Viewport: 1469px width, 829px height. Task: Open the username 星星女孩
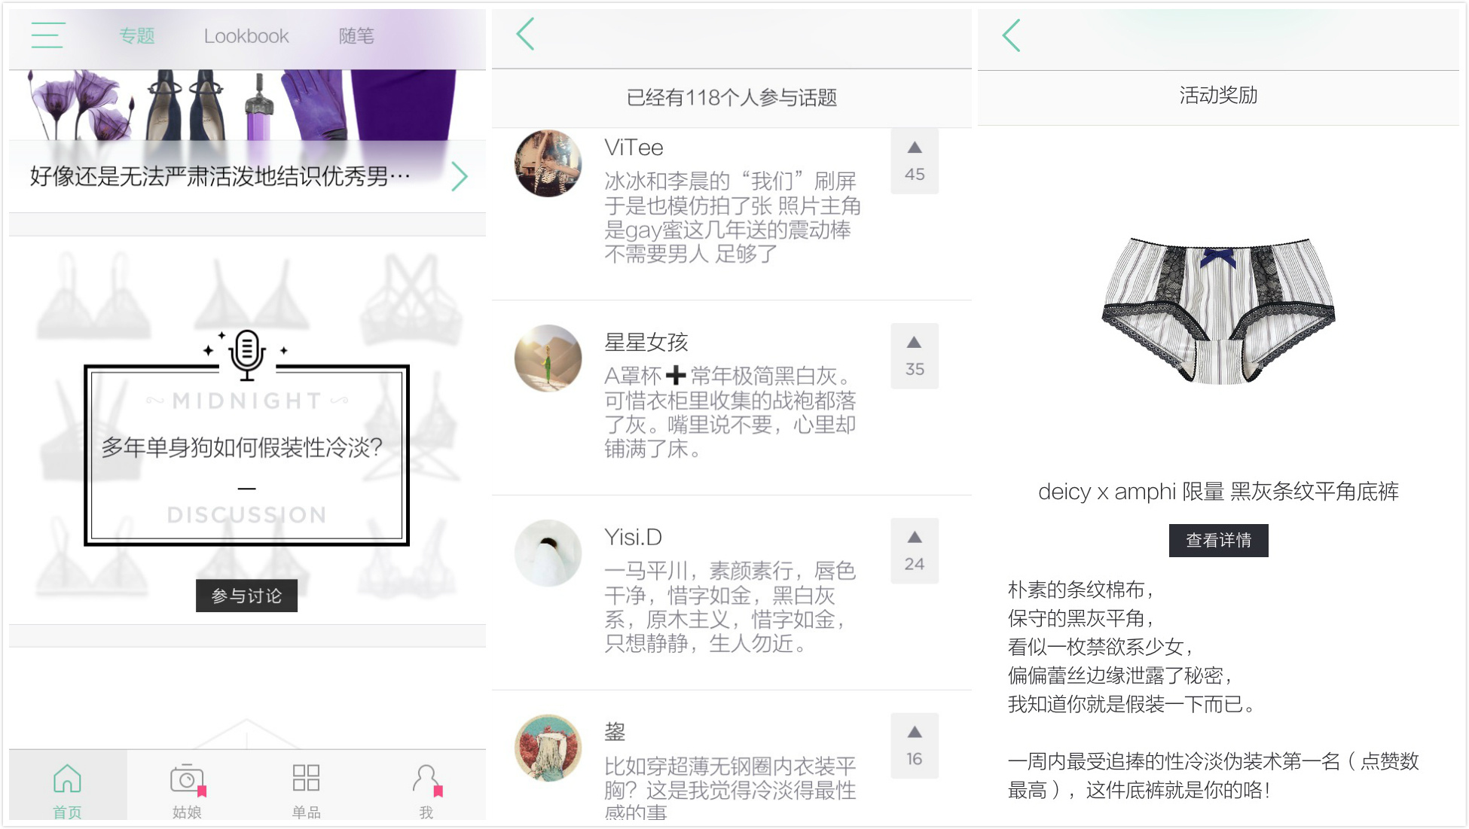pyautogui.click(x=646, y=343)
